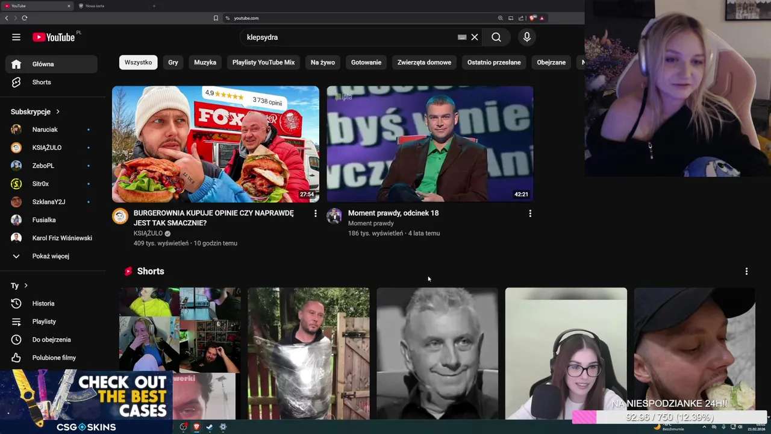Close the YouTube browser tab
This screenshot has width=771, height=434.
click(x=69, y=6)
